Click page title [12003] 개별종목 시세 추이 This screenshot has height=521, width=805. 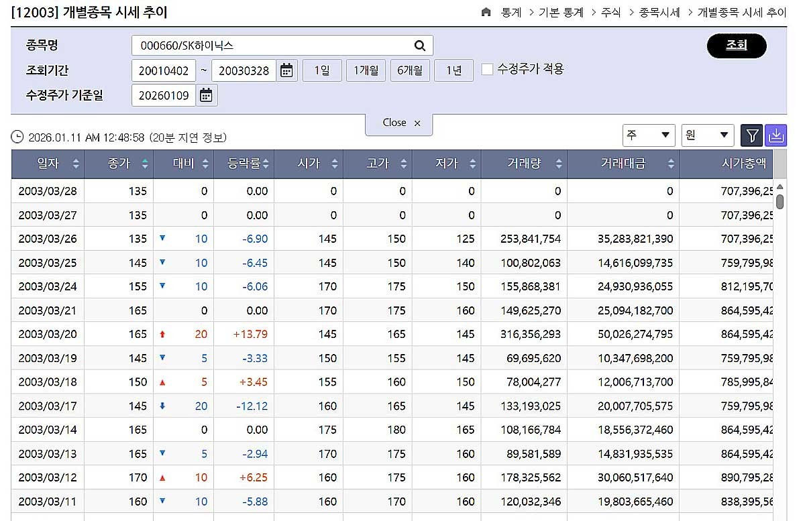click(90, 12)
